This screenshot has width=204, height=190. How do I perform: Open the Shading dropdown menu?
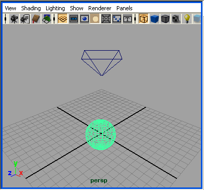pyautogui.click(x=31, y=8)
